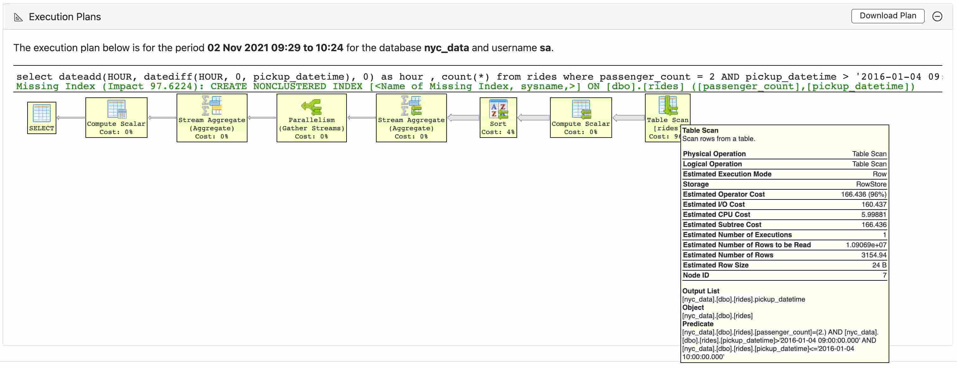The width and height of the screenshot is (957, 368).
Task: Click the Table Scan operator icon
Action: click(667, 106)
